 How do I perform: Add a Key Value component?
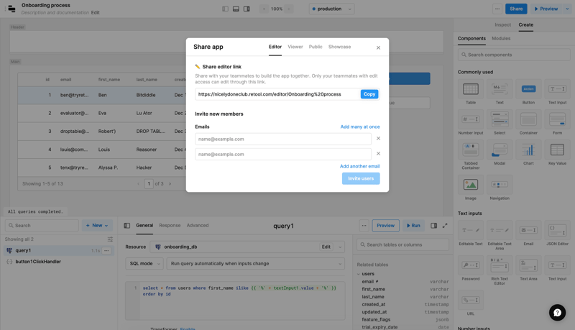click(558, 153)
